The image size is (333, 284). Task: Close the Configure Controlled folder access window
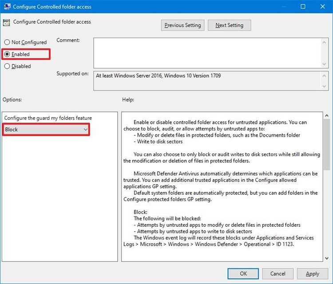323,7
